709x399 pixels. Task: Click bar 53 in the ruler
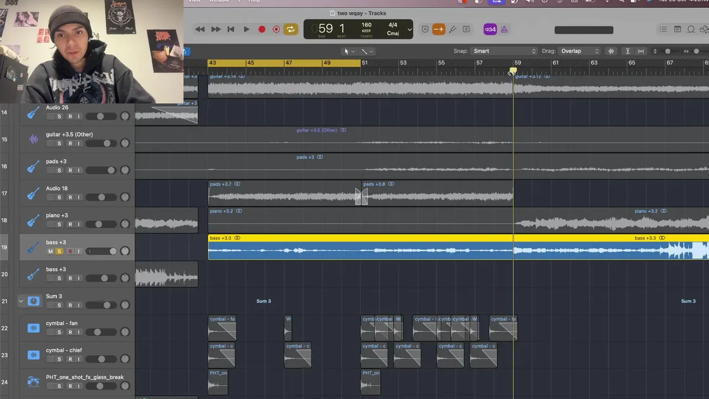[403, 63]
